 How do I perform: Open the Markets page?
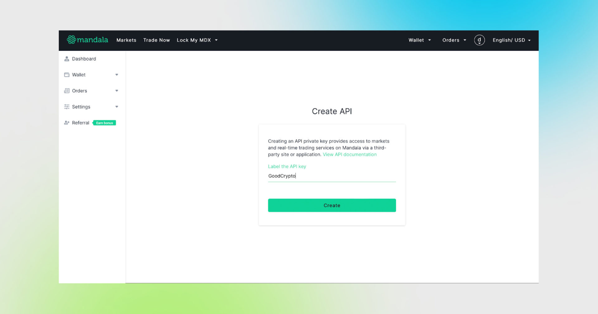point(126,40)
